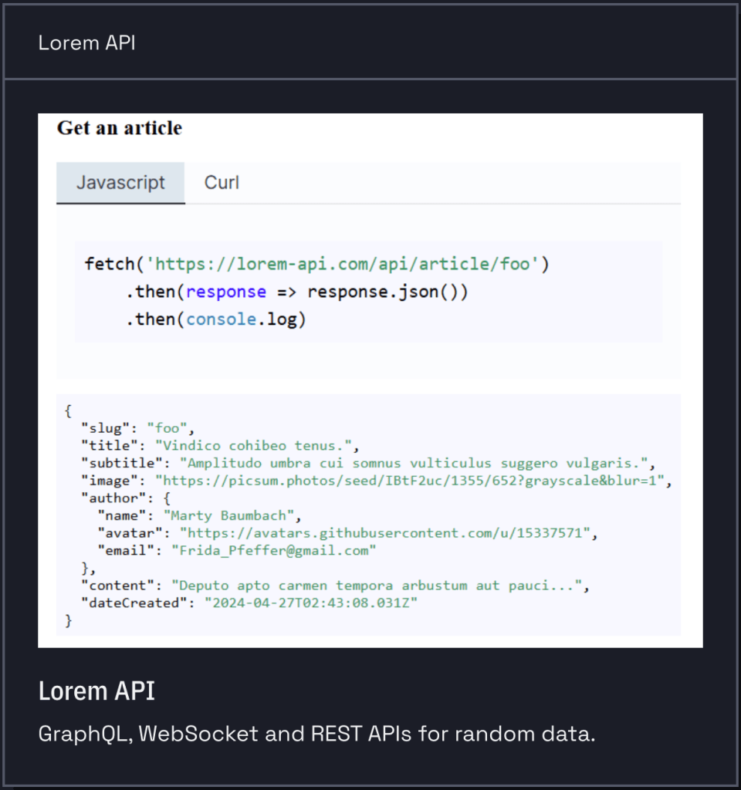
Task: Click the author name Marty Baumbach
Action: pyautogui.click(x=231, y=515)
